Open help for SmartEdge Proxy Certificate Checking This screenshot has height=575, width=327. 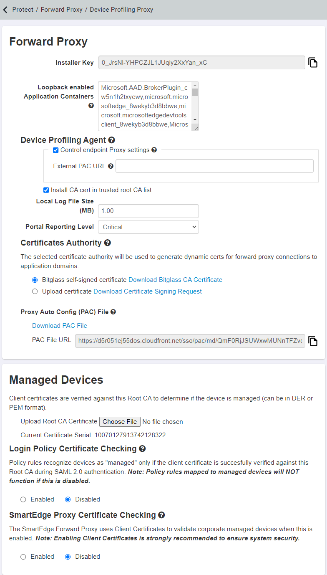click(x=161, y=515)
